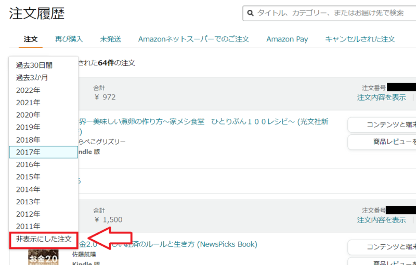Screen dimensions: 416x265
Task: Focus the order search field
Action: point(329,13)
